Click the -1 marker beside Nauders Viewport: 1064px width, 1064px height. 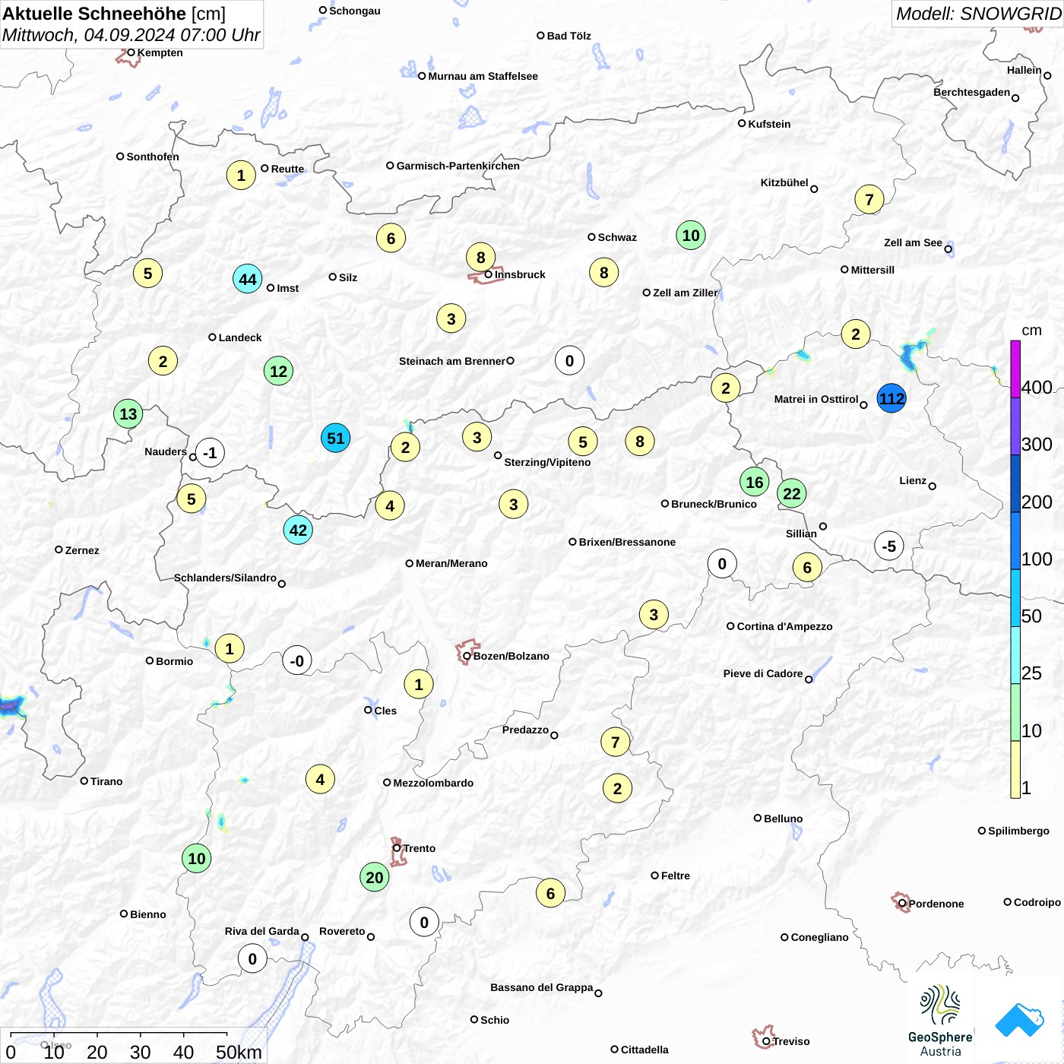pyautogui.click(x=210, y=453)
